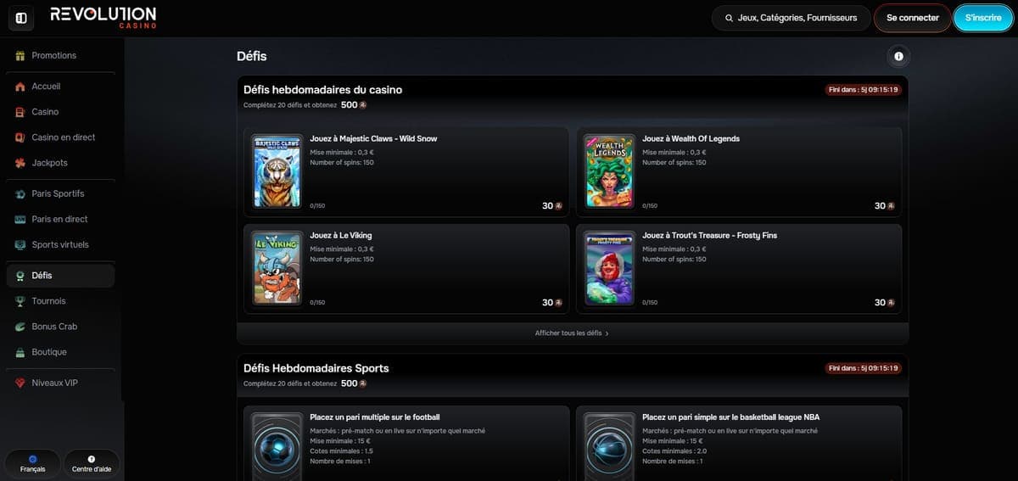Open the Promotions gift icon
The height and width of the screenshot is (481, 1018).
point(20,55)
